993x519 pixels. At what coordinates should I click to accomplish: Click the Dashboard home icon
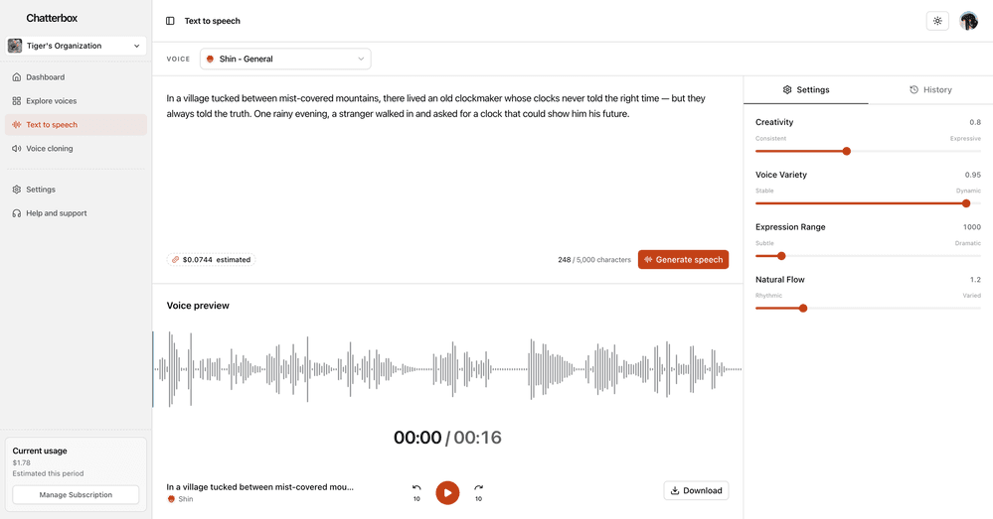coord(17,77)
